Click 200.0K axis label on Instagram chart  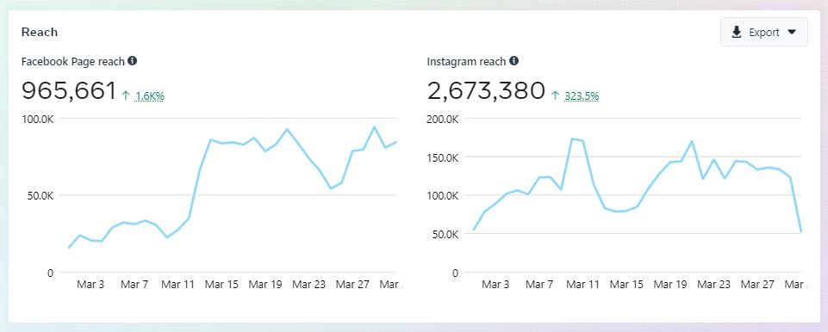tap(443, 119)
